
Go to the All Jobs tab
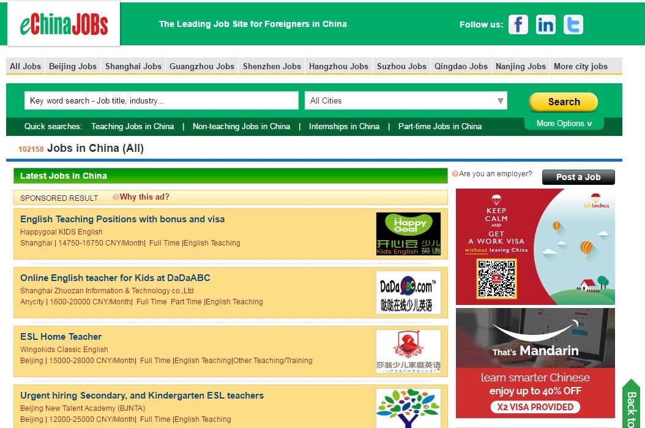coord(26,66)
